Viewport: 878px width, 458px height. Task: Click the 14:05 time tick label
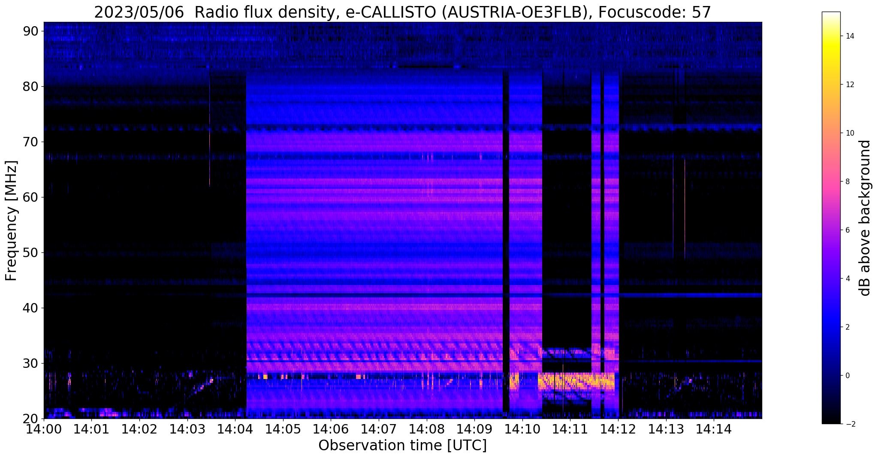point(283,429)
